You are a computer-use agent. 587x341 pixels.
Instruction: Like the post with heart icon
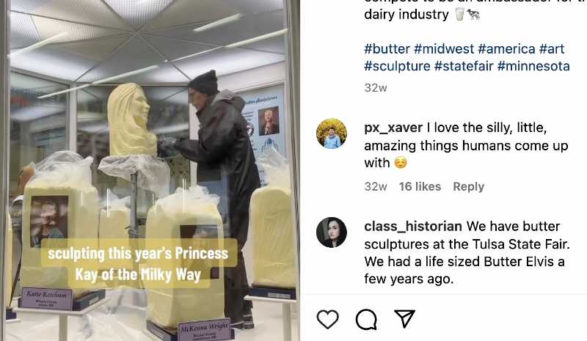click(x=327, y=319)
